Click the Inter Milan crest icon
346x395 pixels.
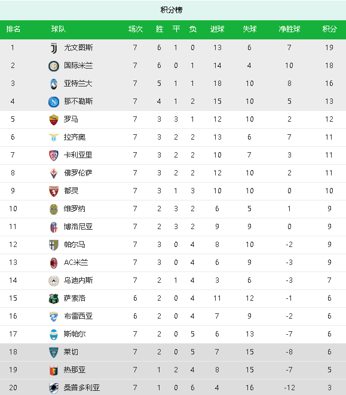(x=54, y=66)
